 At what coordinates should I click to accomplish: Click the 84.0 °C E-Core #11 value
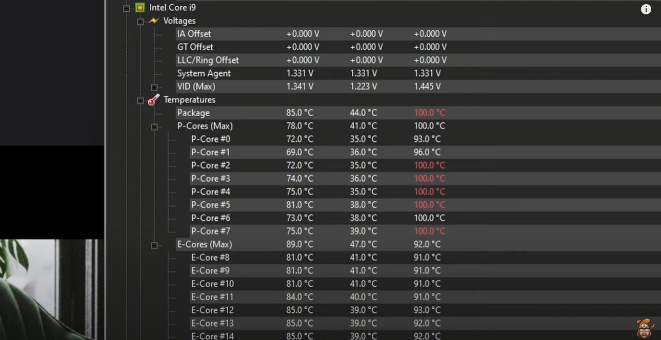point(299,297)
